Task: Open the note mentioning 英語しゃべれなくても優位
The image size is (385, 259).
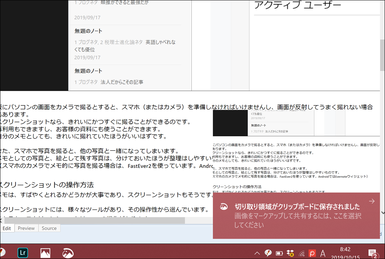Action: click(126, 44)
